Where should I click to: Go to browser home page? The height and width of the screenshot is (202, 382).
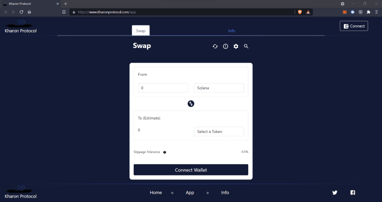tap(29, 12)
